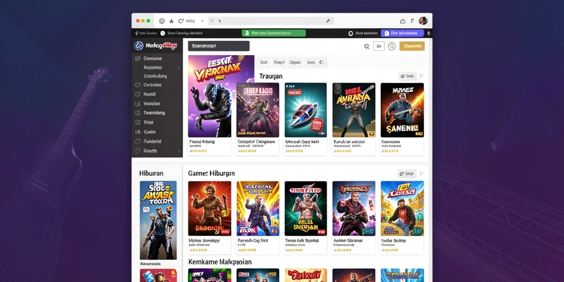
Task: Click the star outline icon beside the yellow button
Action: (366, 46)
